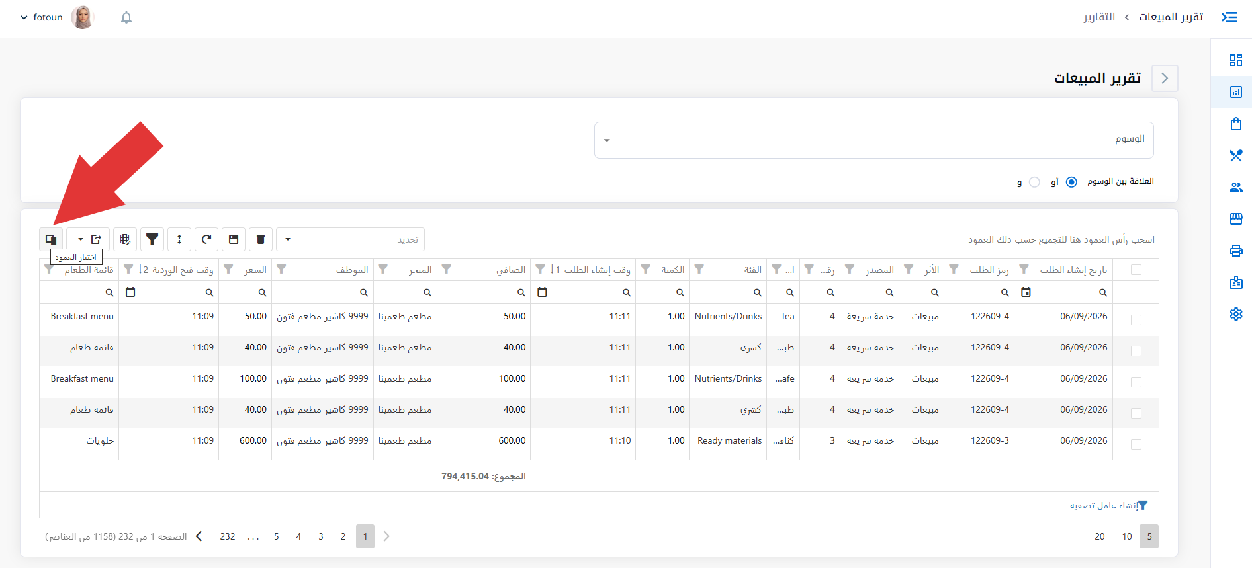Tick the select-all header checkbox
Image resolution: width=1252 pixels, height=568 pixels.
click(x=1136, y=270)
